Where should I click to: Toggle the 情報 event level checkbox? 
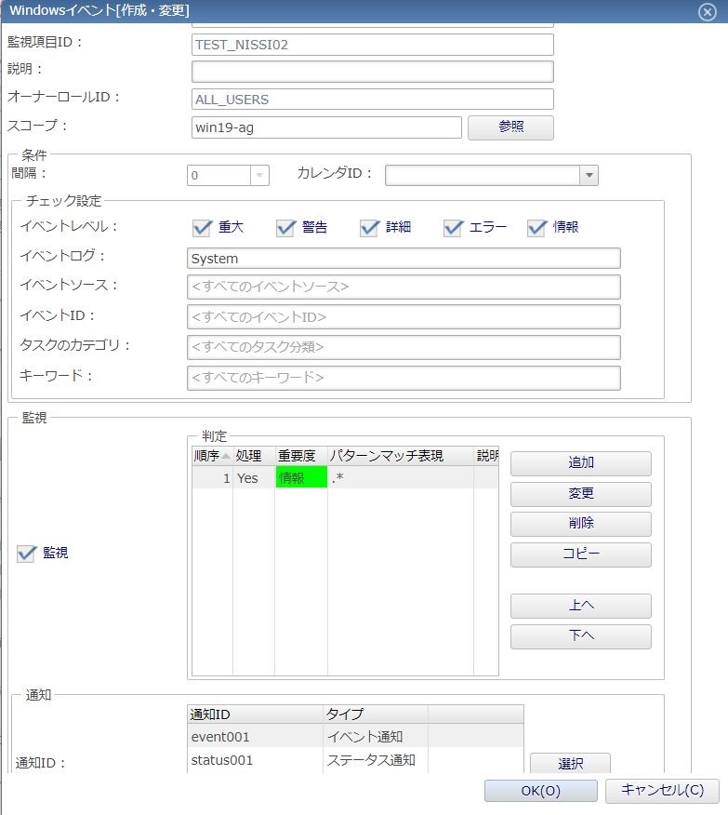click(536, 228)
